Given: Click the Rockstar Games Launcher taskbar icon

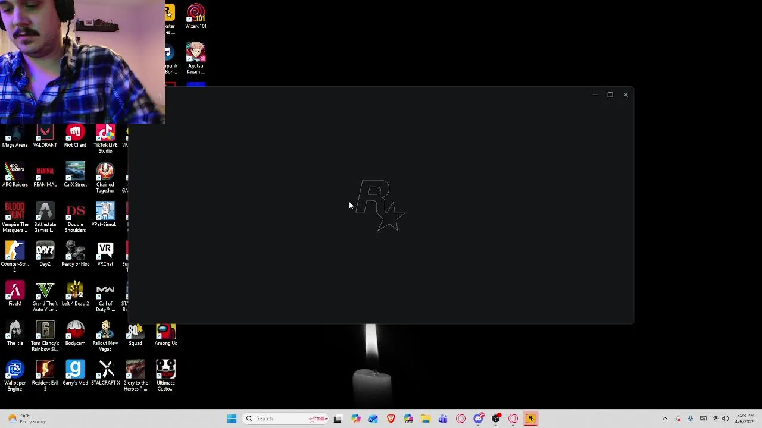Looking at the screenshot, I should pos(530,418).
